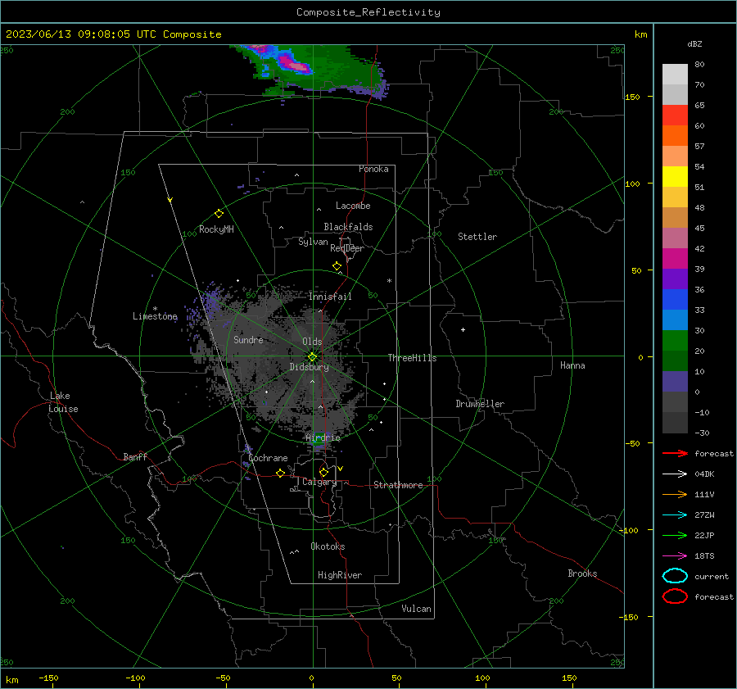Click the green 22JP arrow icon
This screenshot has height=689, width=737.
(x=675, y=535)
